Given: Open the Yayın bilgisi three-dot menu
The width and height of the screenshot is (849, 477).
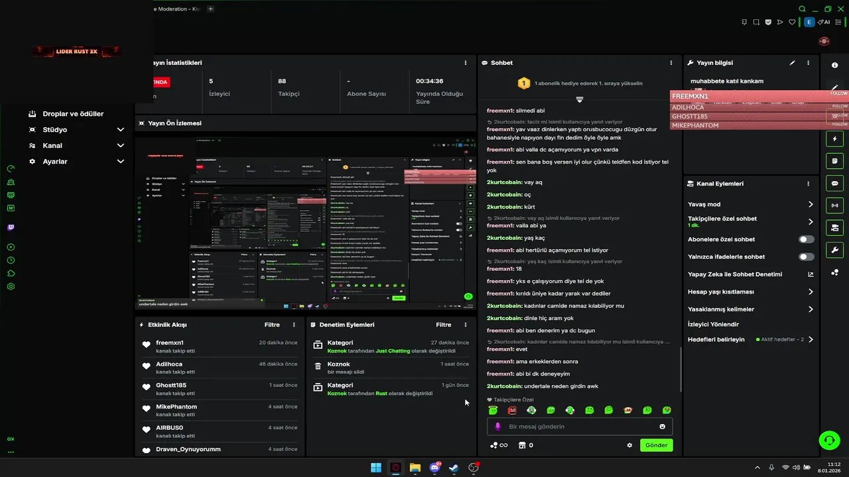Looking at the screenshot, I should click(x=808, y=63).
